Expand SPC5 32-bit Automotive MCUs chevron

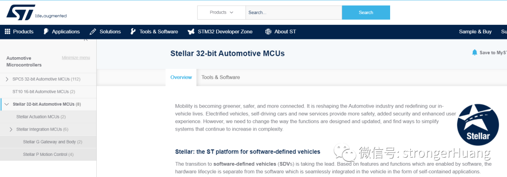(x=7, y=79)
